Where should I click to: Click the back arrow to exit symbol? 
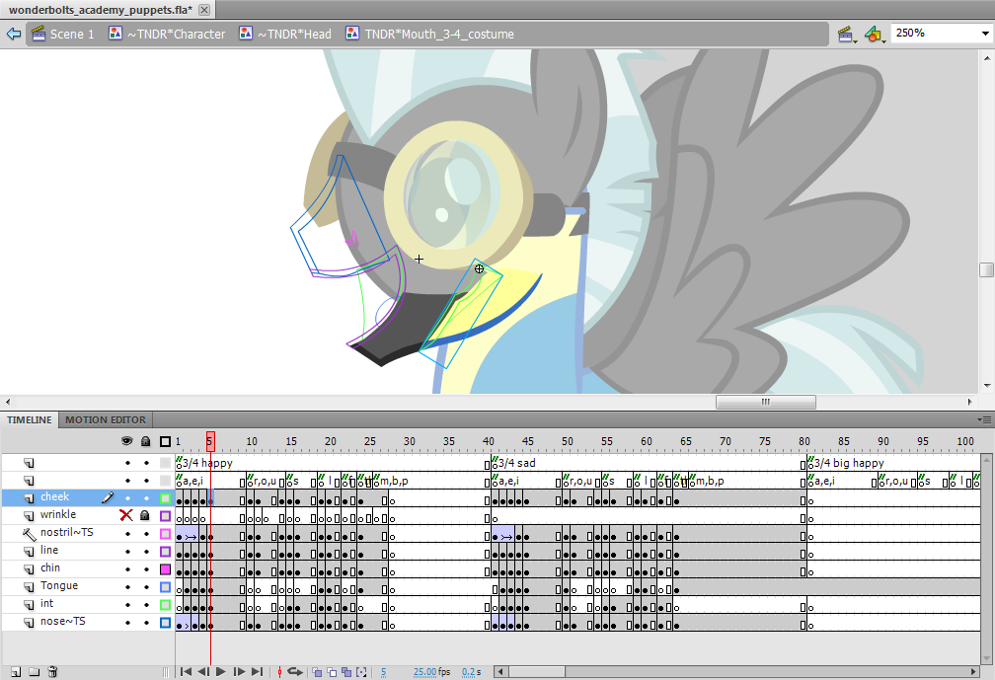tap(14, 34)
